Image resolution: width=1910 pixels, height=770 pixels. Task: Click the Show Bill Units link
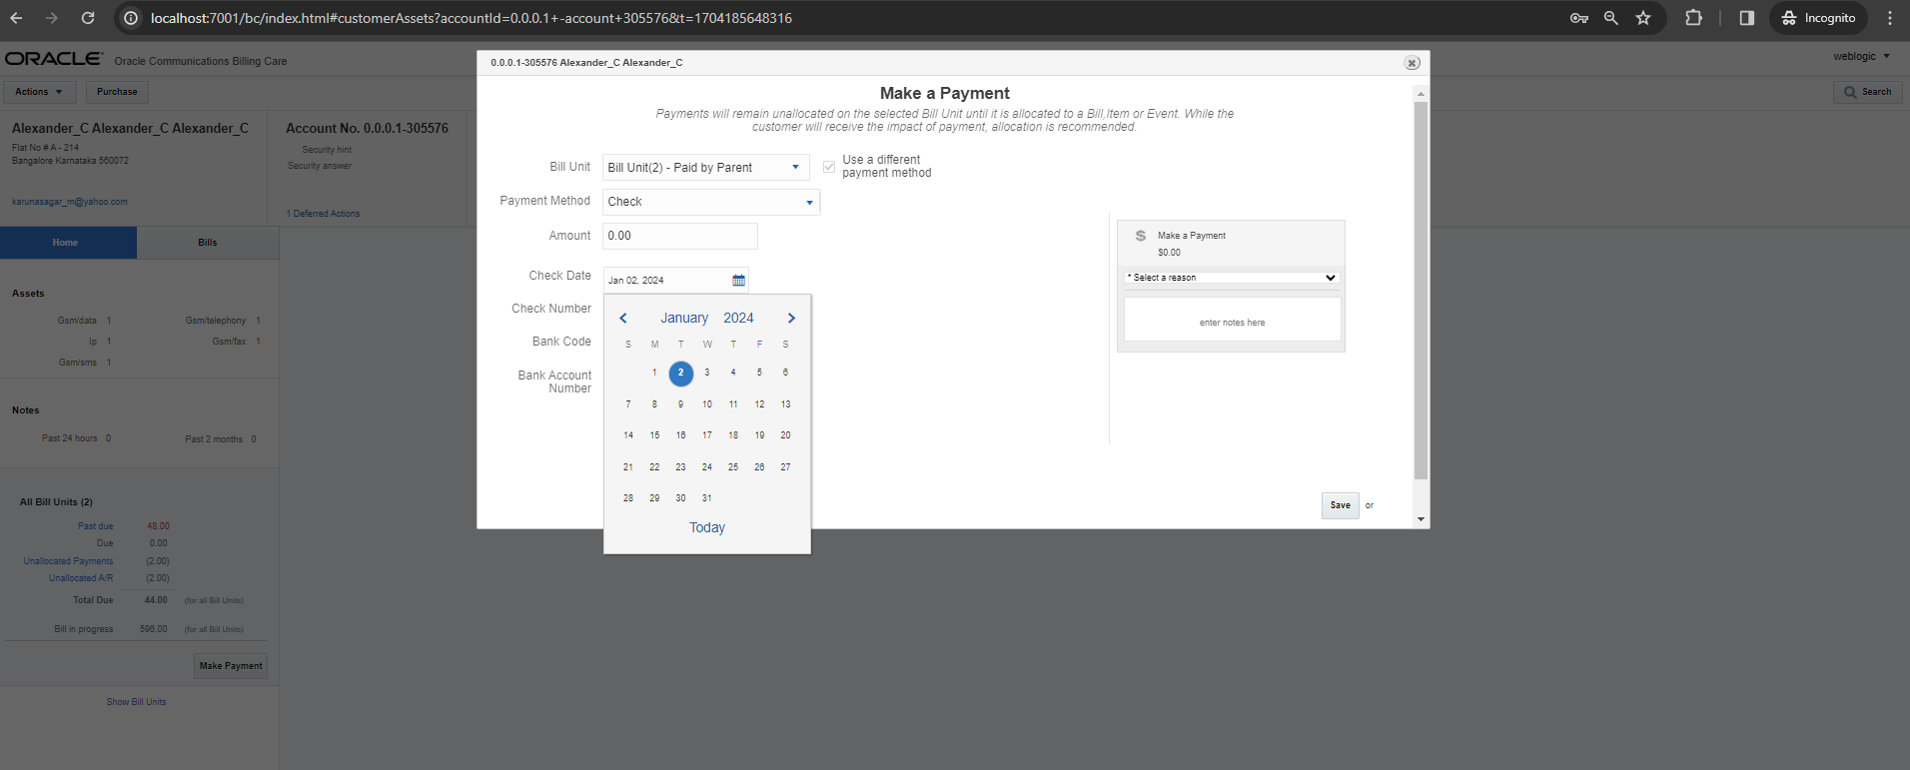[x=137, y=702]
